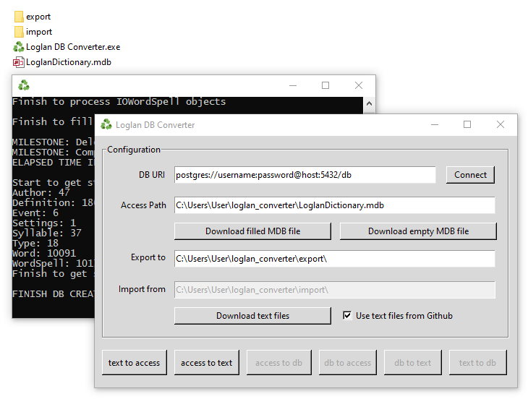This screenshot has width=528, height=399.
Task: Minimize the console window
Action: click(x=293, y=85)
